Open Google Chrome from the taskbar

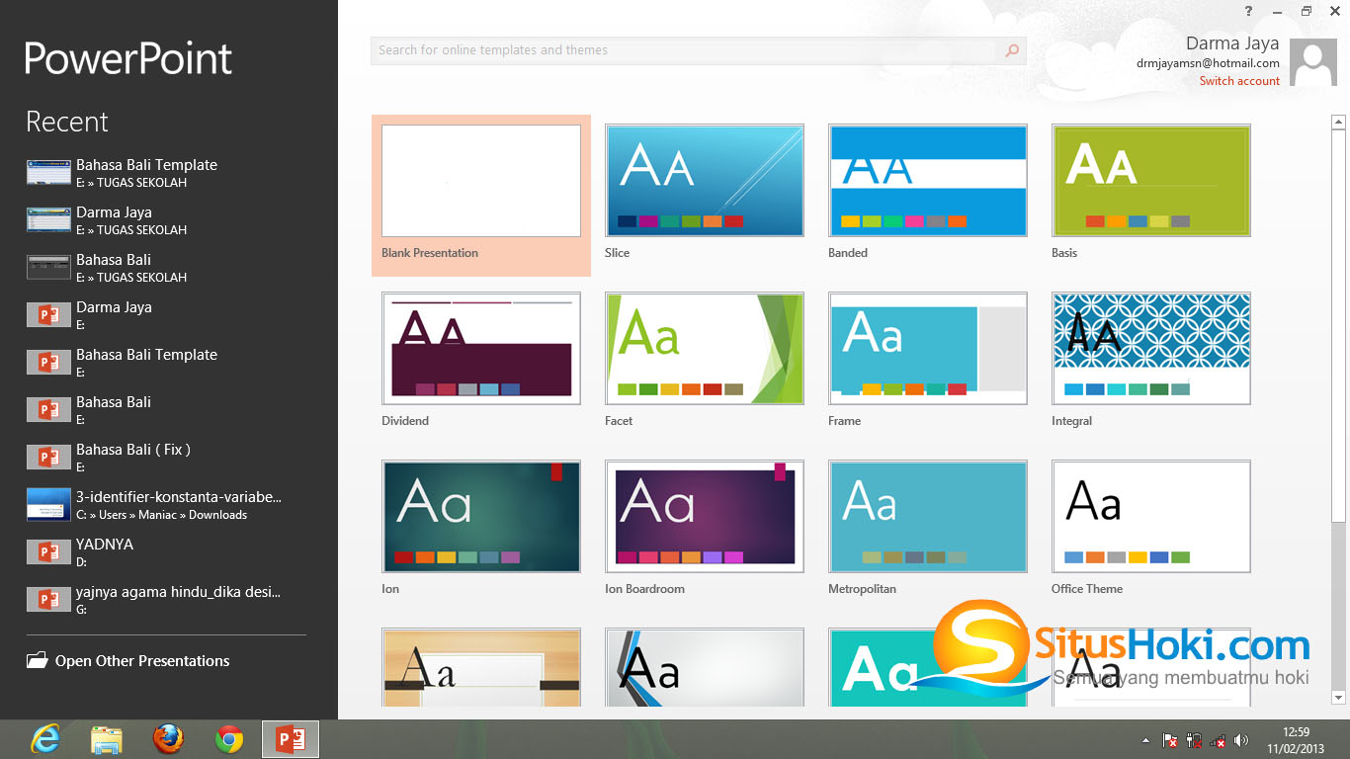(229, 739)
